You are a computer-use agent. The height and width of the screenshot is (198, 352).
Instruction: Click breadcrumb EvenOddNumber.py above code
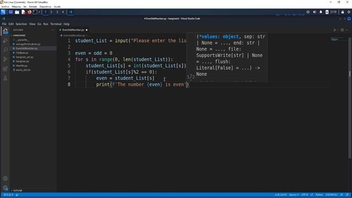click(74, 35)
